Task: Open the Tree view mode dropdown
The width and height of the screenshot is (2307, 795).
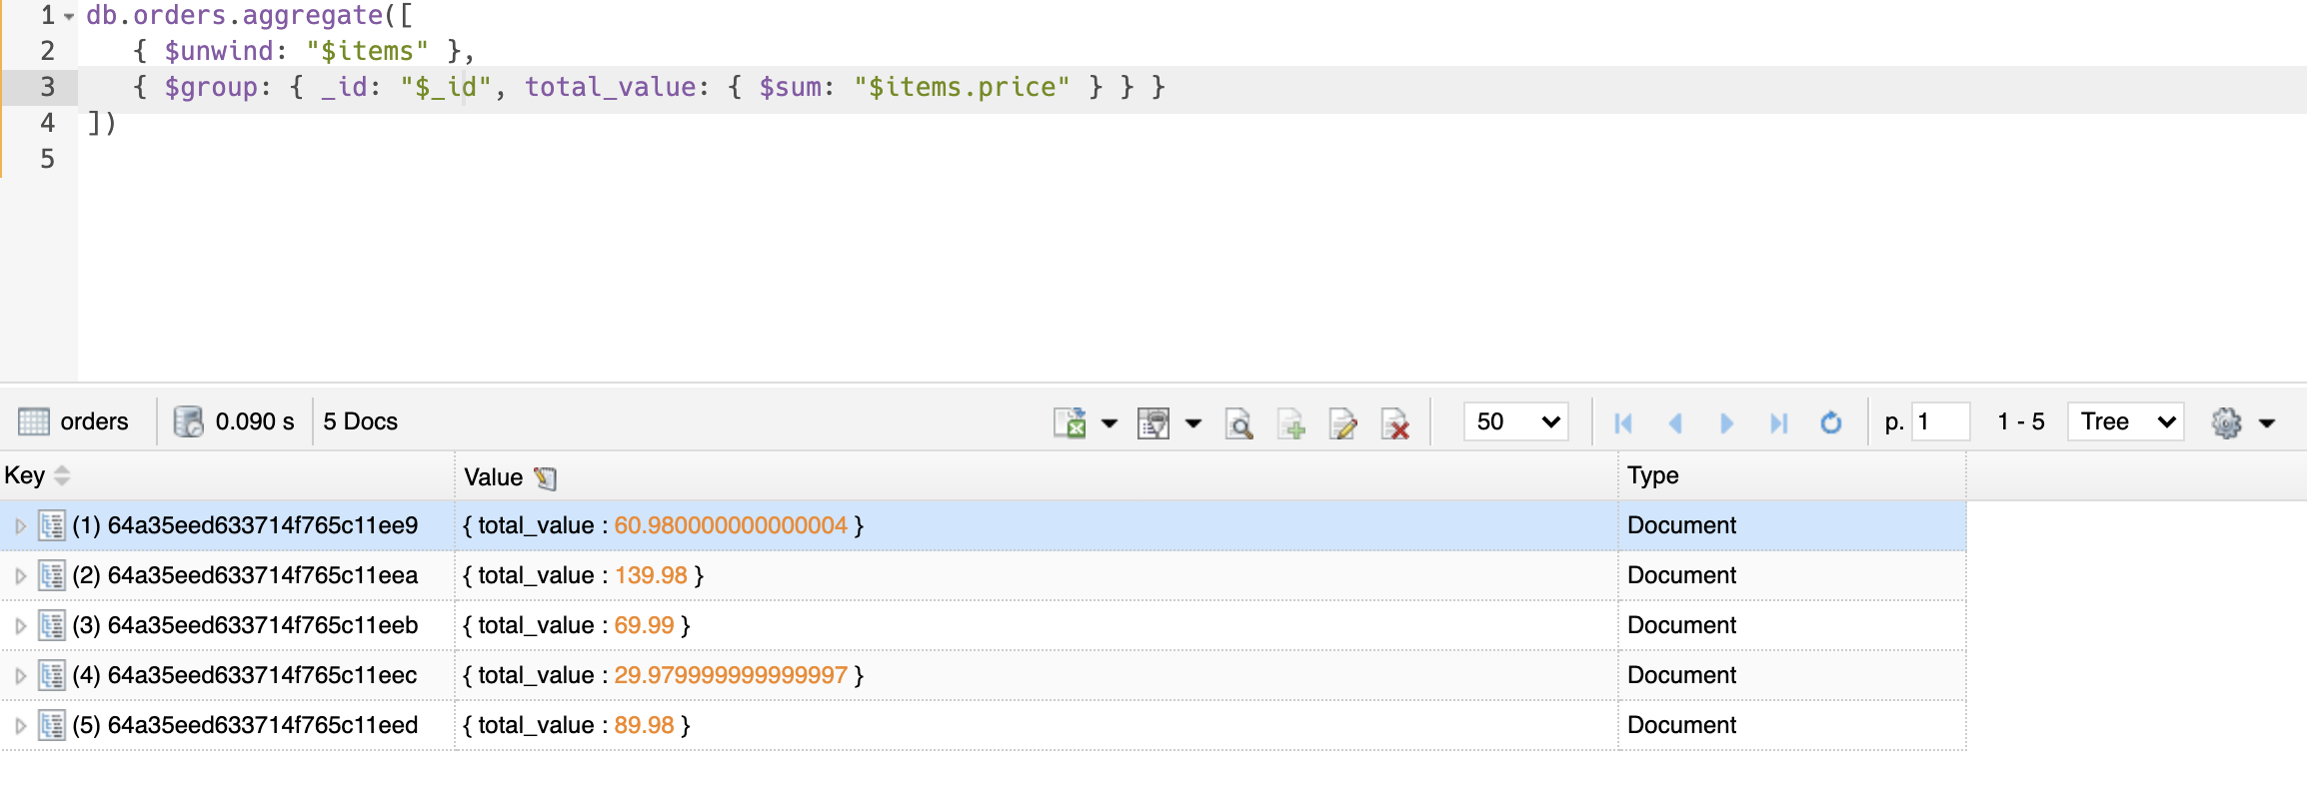Action: pyautogui.click(x=2126, y=421)
